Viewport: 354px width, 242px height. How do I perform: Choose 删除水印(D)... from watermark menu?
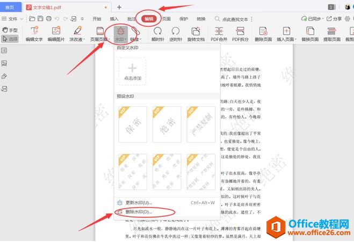tap(139, 212)
